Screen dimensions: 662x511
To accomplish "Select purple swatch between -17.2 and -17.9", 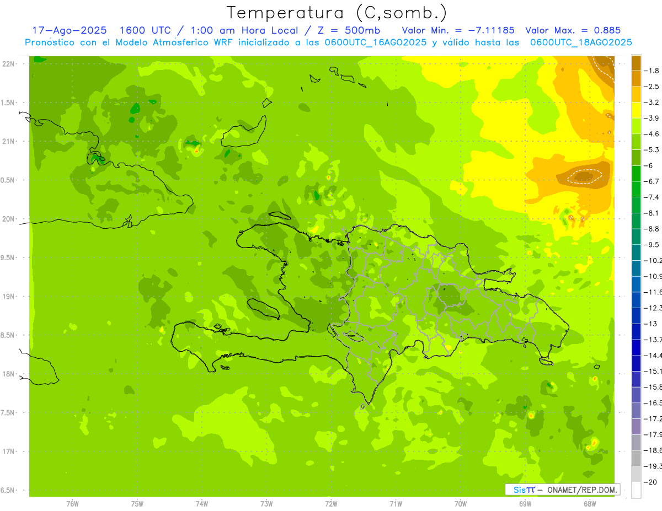I will coord(636,427).
